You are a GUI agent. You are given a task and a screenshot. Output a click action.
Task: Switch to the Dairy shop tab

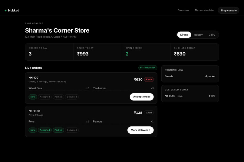(212, 35)
